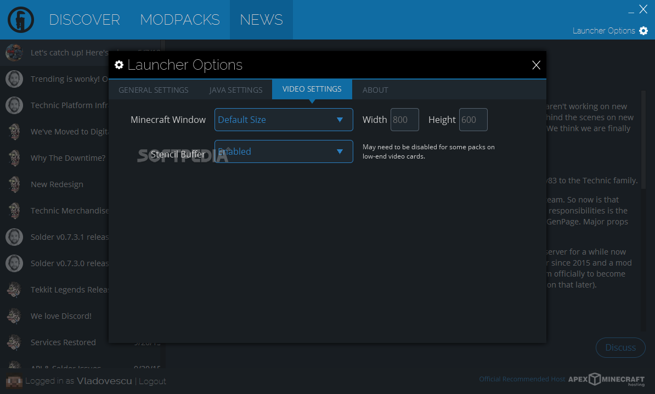Click avatar next to "Tekkit Legends" news
Viewport: 655px width, 394px height.
(14, 290)
